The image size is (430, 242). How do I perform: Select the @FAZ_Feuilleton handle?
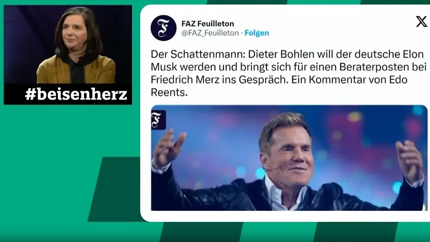[210, 33]
